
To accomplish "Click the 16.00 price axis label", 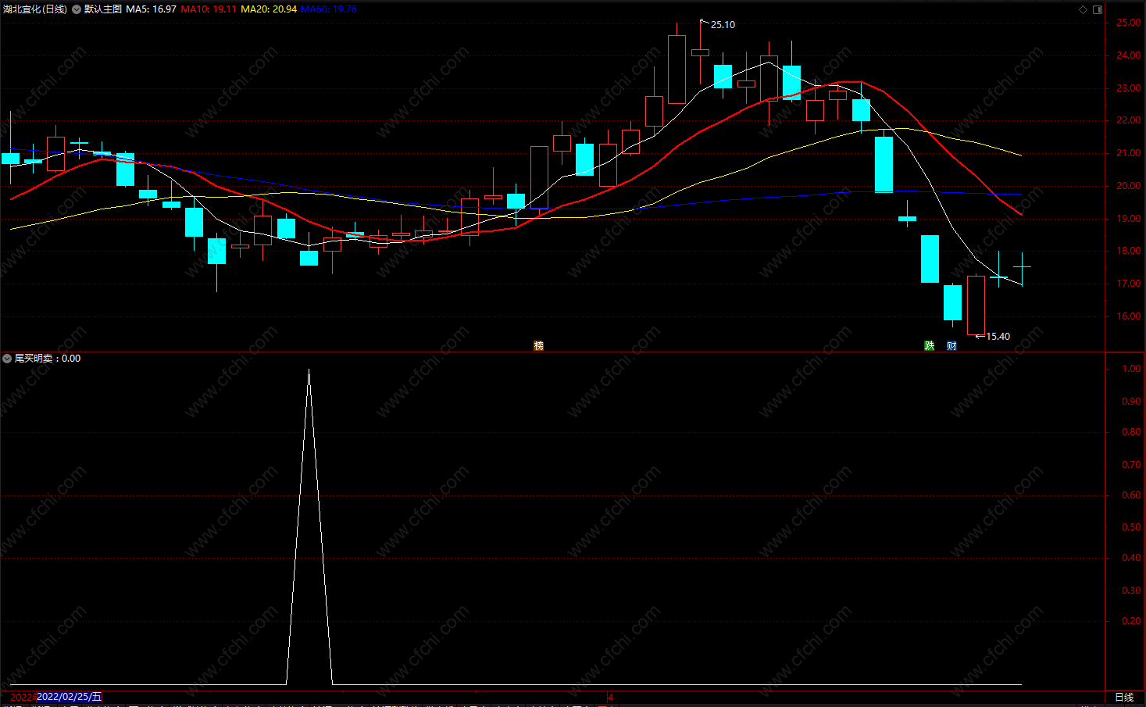I will [1128, 316].
